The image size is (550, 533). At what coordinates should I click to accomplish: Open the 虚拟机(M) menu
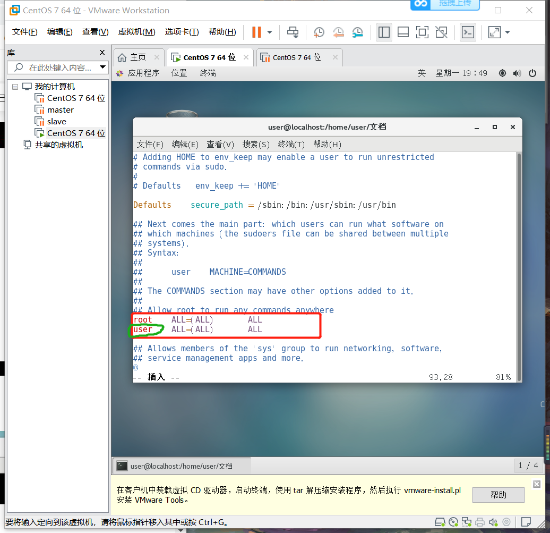point(136,32)
